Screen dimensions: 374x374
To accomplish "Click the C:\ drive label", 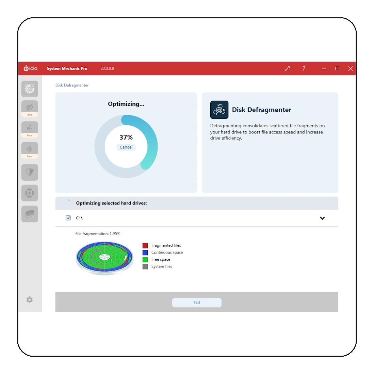I will (x=79, y=218).
